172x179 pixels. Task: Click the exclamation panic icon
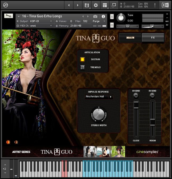155,5
